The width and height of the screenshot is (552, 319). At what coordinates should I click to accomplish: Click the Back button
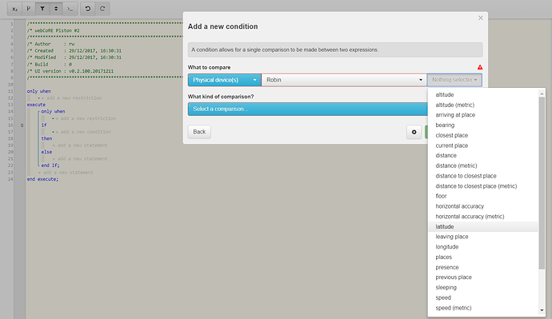point(199,132)
